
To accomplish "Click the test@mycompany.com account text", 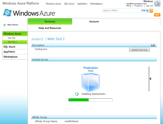I will pyautogui.click(x=137, y=4).
